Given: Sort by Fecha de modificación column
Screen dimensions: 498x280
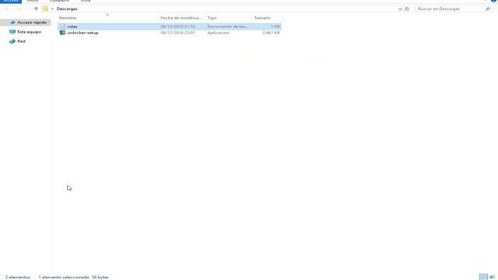Looking at the screenshot, I should (181, 18).
